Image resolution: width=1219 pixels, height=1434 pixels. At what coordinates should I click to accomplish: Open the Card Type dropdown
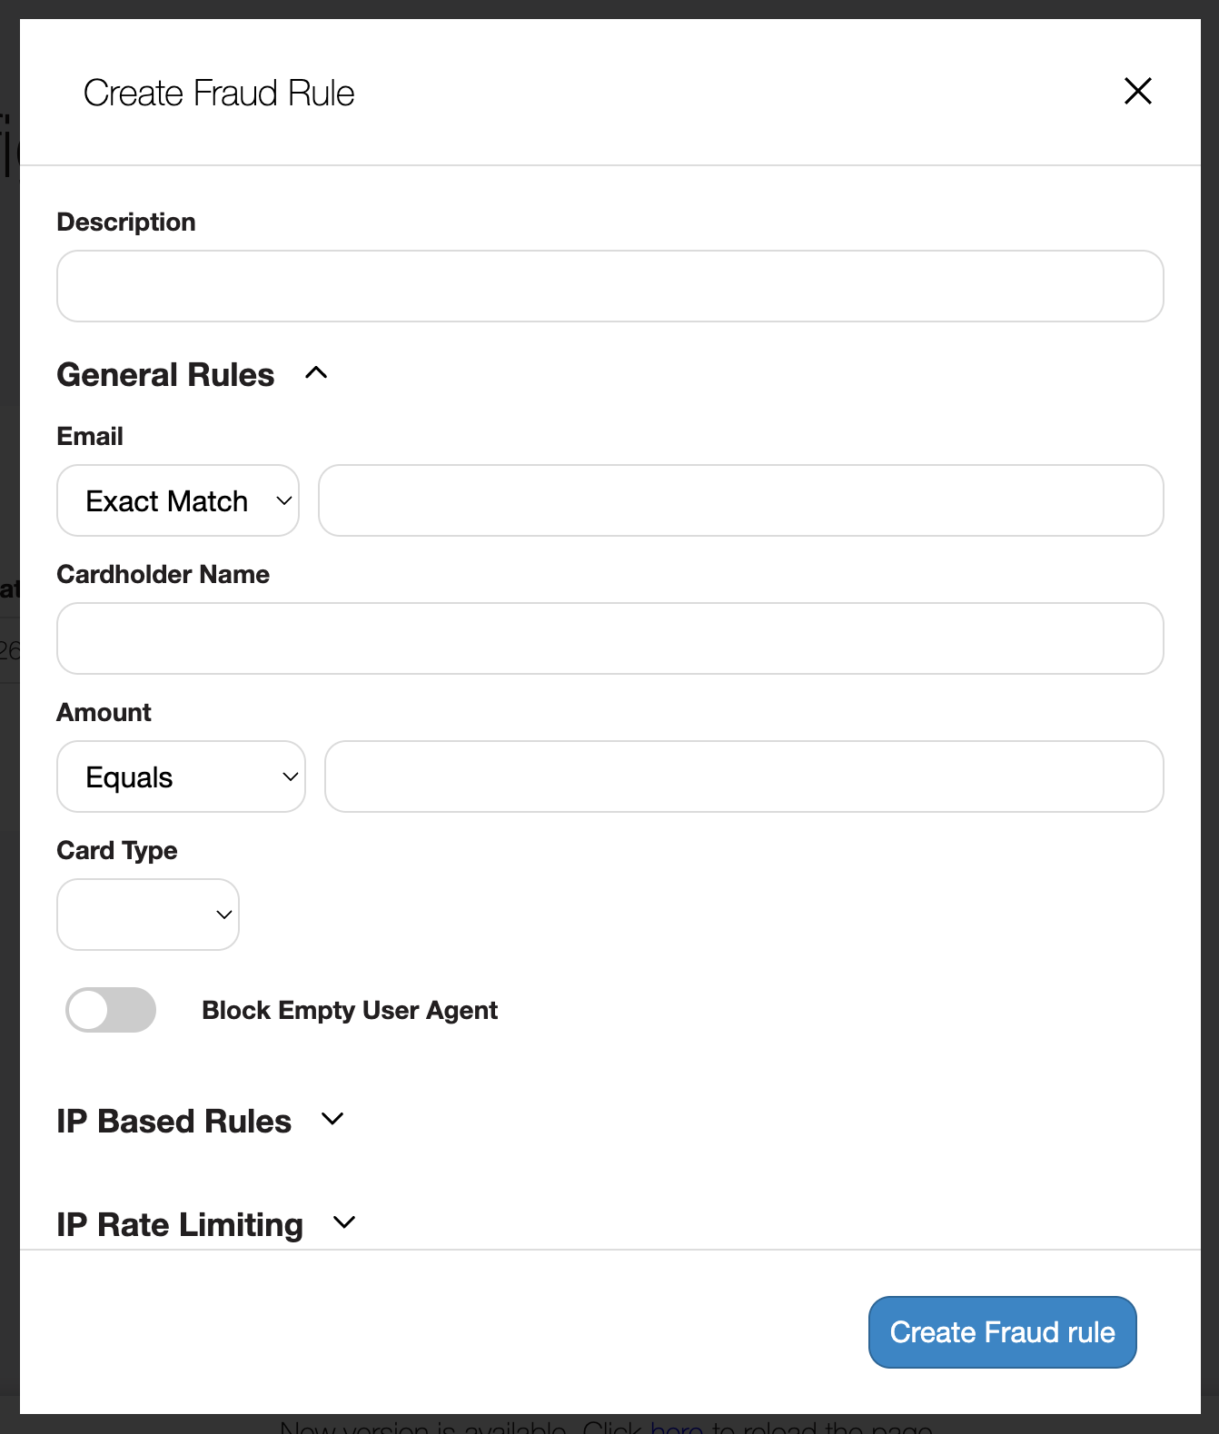pyautogui.click(x=147, y=914)
